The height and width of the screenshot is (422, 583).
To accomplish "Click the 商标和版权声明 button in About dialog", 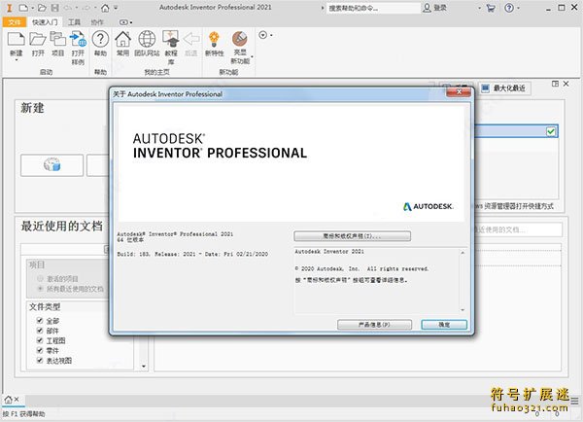I will pyautogui.click(x=352, y=236).
